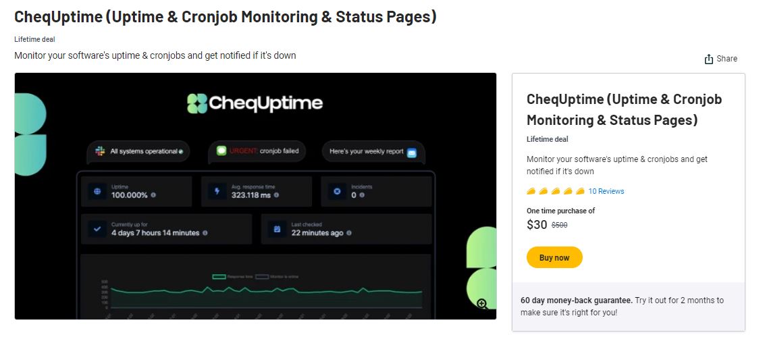Click the lightning bolt response time icon
Screen dimensions: 765x341
[x=217, y=191]
